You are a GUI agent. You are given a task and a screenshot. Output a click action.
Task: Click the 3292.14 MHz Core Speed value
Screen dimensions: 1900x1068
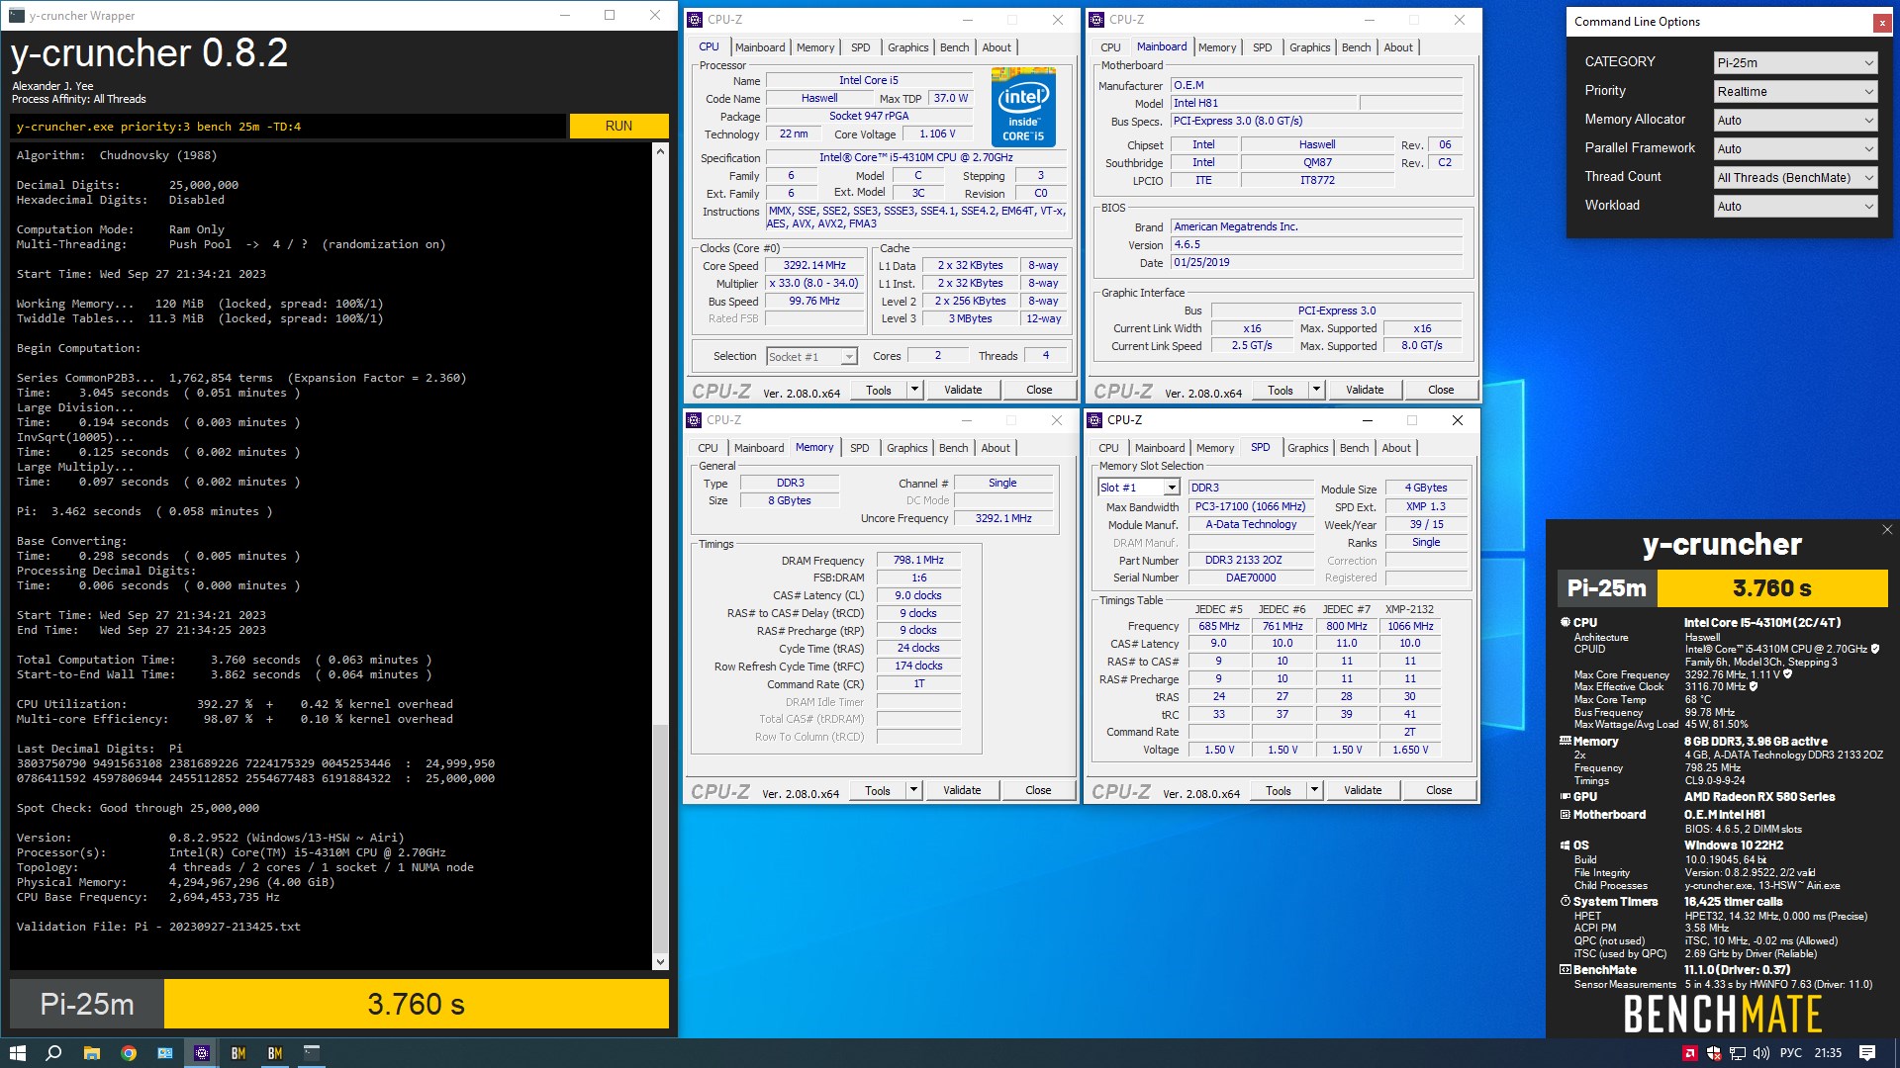(x=815, y=265)
